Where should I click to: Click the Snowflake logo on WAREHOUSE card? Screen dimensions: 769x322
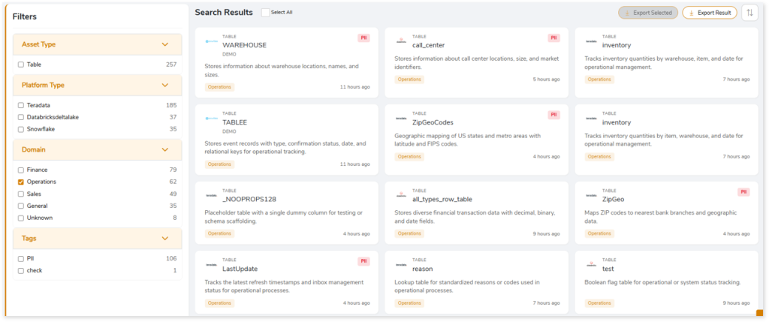tap(212, 42)
